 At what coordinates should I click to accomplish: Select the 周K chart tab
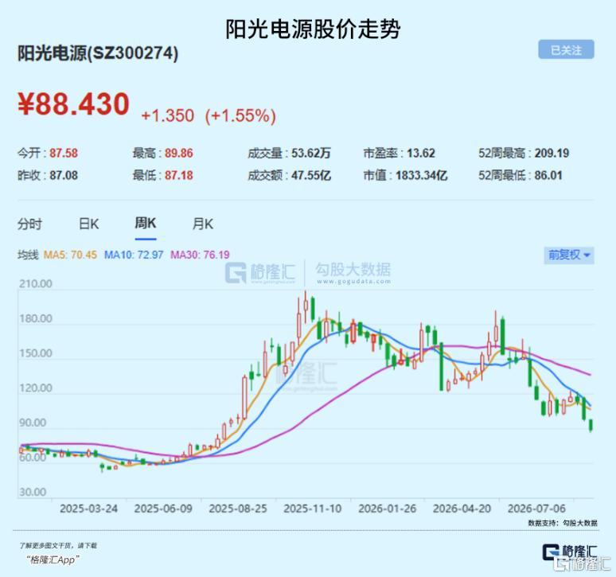[x=146, y=223]
